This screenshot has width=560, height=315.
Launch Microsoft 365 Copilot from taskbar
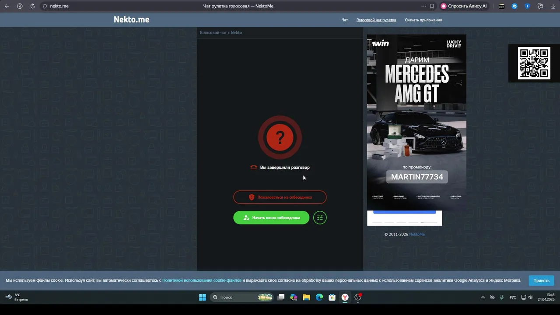pyautogui.click(x=294, y=297)
